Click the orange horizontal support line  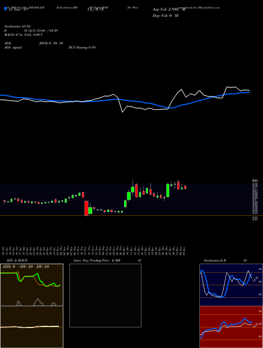(131, 215)
